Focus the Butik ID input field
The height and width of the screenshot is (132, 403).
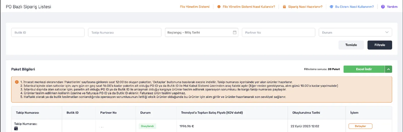point(48,32)
